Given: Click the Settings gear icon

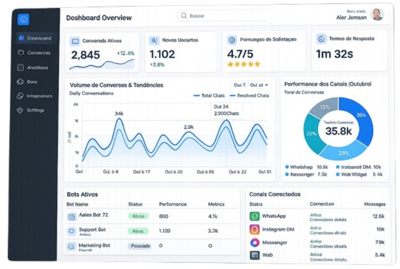Looking at the screenshot, I should (x=20, y=110).
